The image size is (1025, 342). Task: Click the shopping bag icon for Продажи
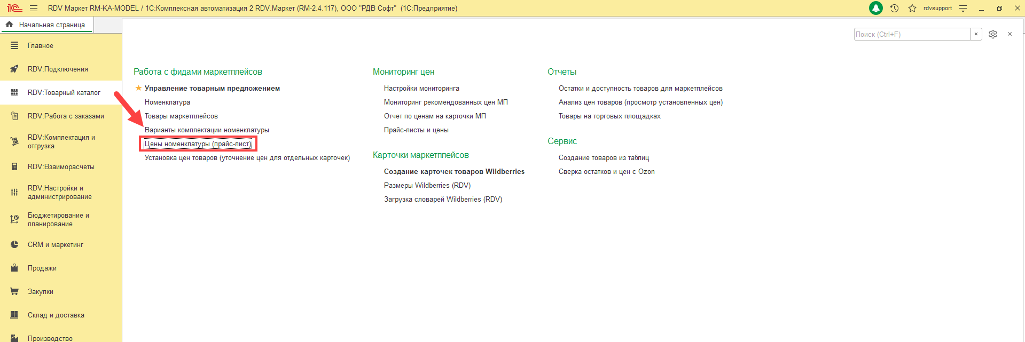(14, 268)
